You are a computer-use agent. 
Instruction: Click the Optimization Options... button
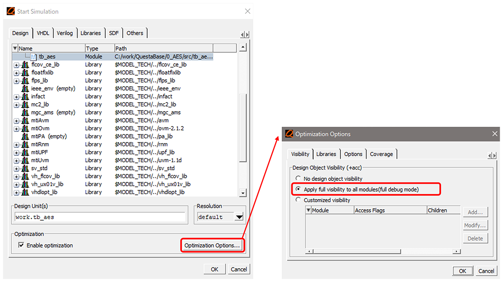[x=212, y=246]
